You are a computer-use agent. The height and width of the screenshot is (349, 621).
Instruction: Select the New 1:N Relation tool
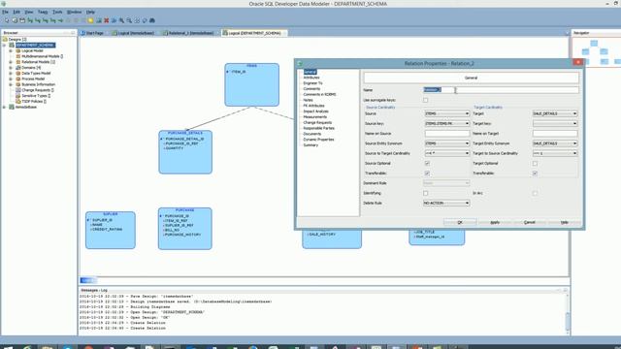pyautogui.click(x=38, y=20)
